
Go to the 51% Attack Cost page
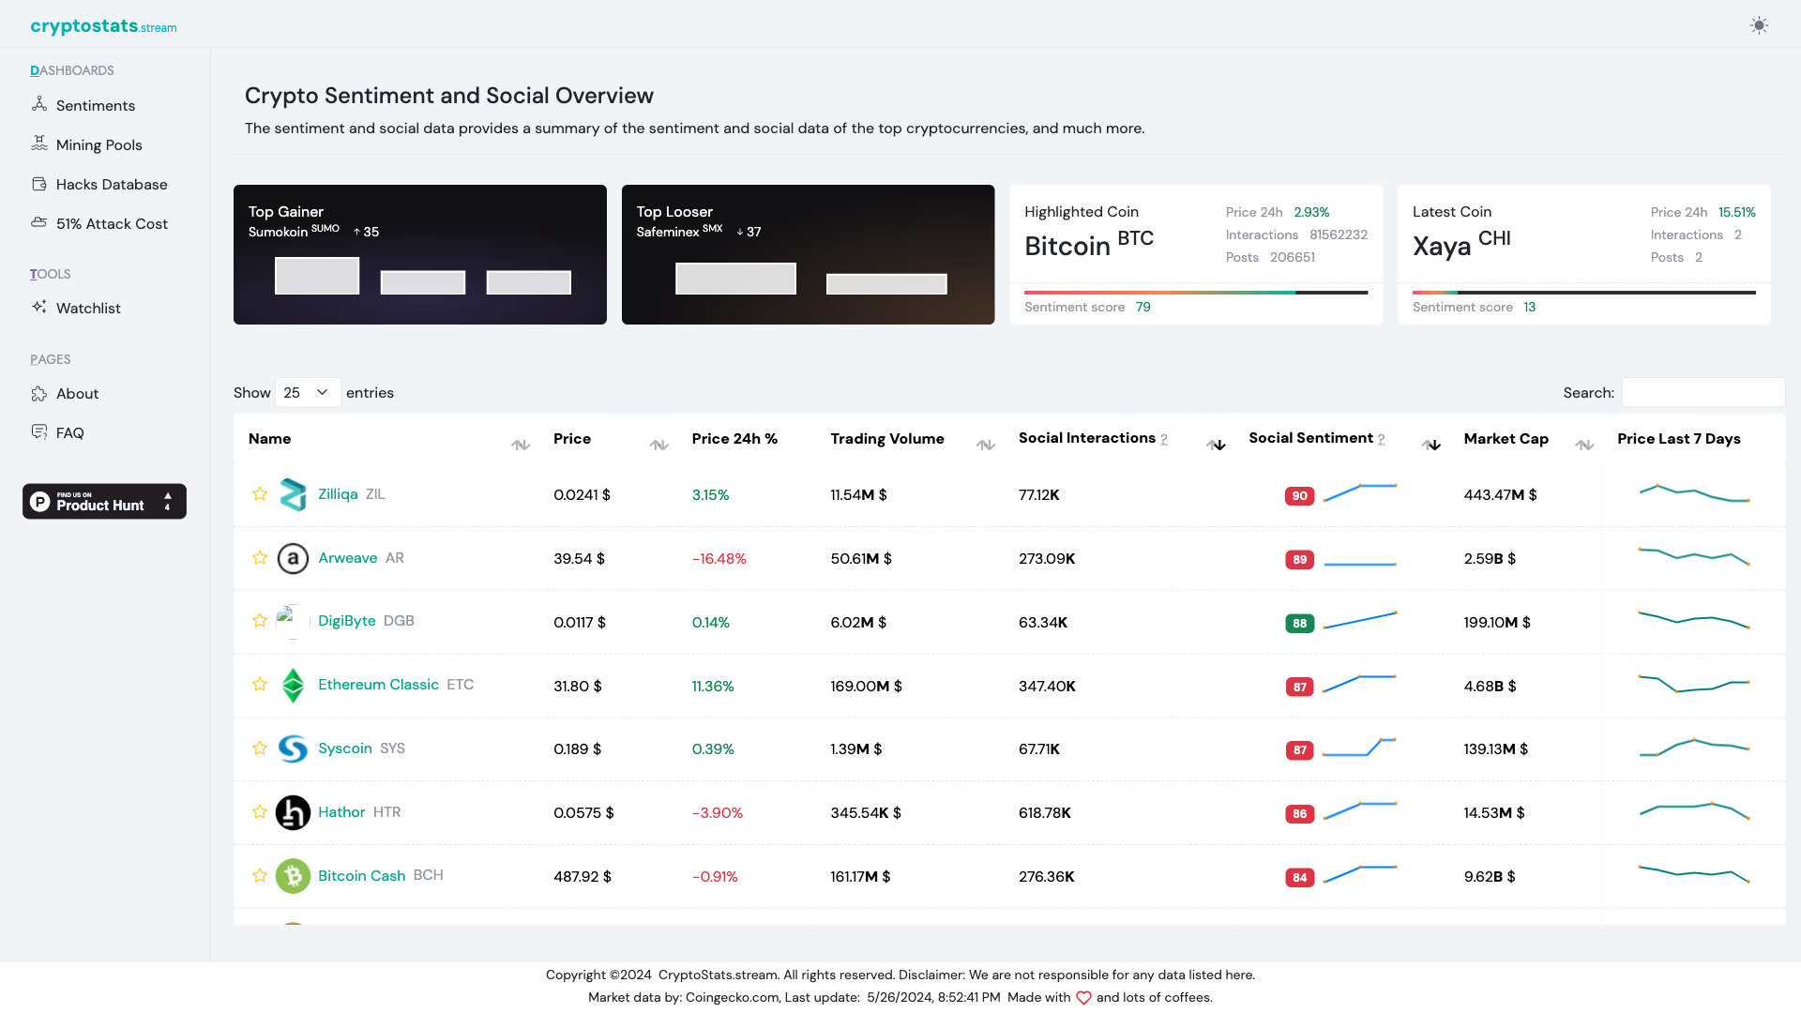(x=112, y=223)
